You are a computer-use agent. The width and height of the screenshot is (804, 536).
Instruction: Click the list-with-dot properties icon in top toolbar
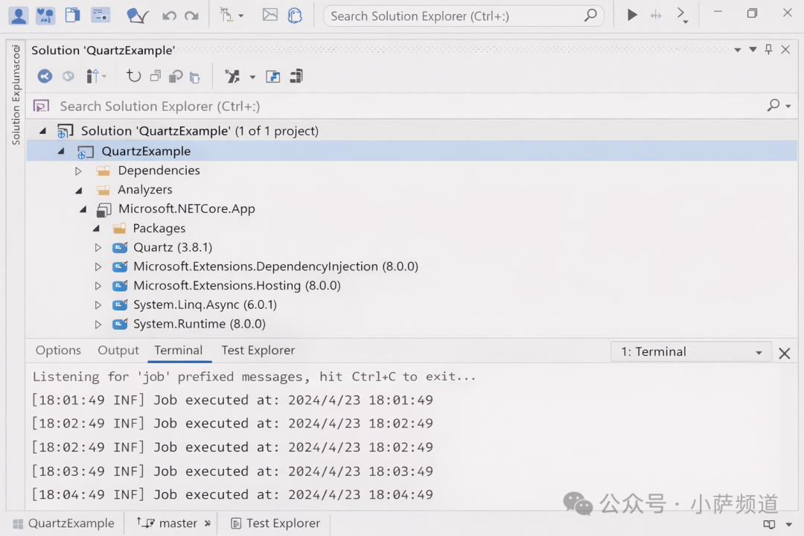[x=100, y=15]
